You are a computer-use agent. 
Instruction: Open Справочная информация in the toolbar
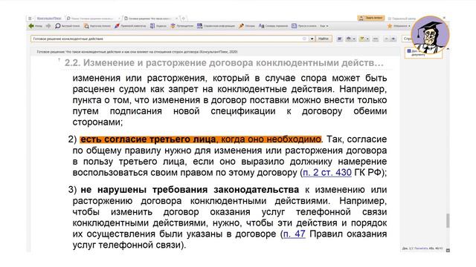(216, 26)
